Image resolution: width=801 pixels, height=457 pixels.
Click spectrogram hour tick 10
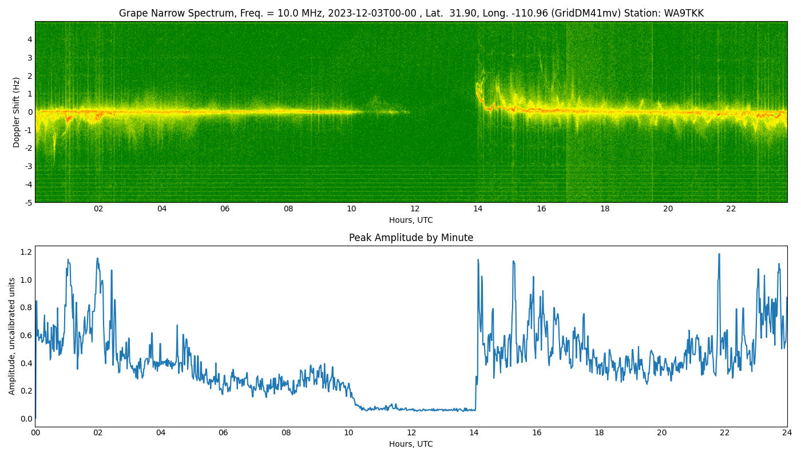(x=351, y=209)
